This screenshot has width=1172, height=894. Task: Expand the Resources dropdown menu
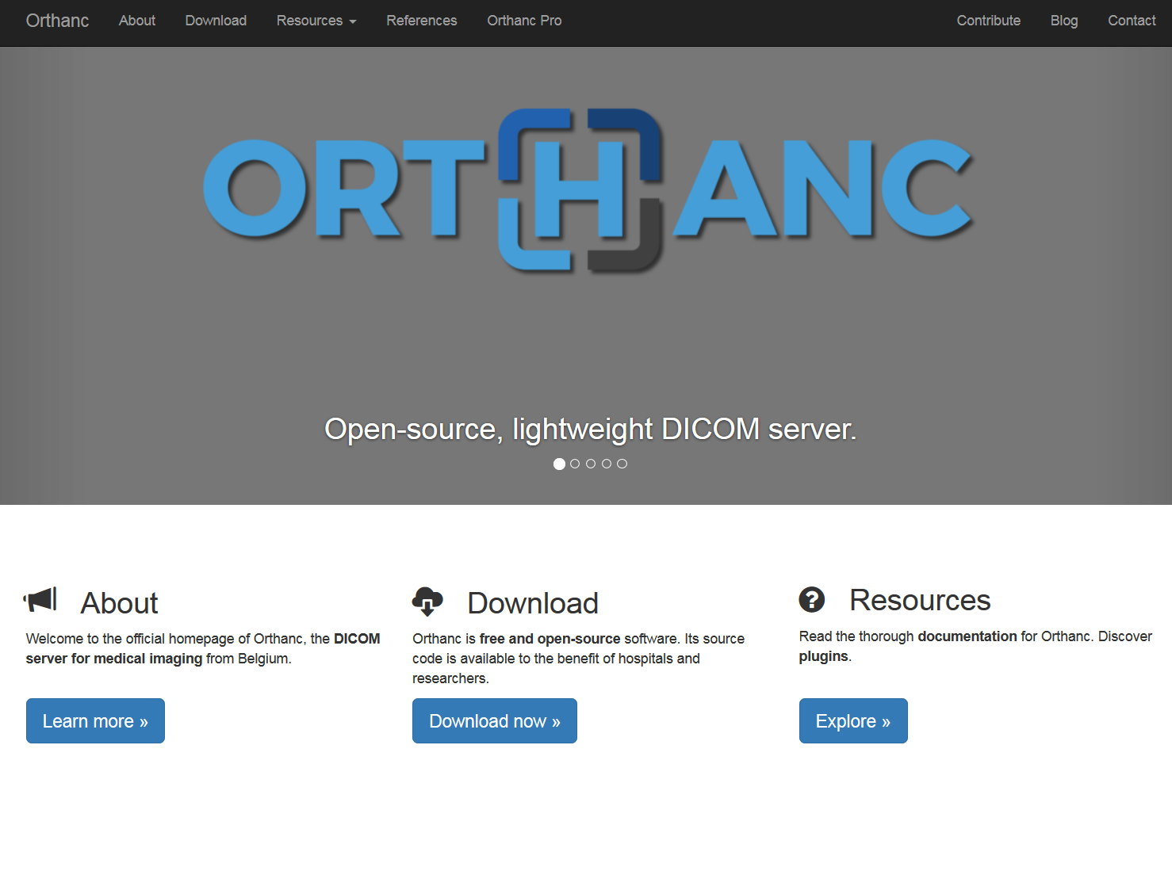pos(316,21)
